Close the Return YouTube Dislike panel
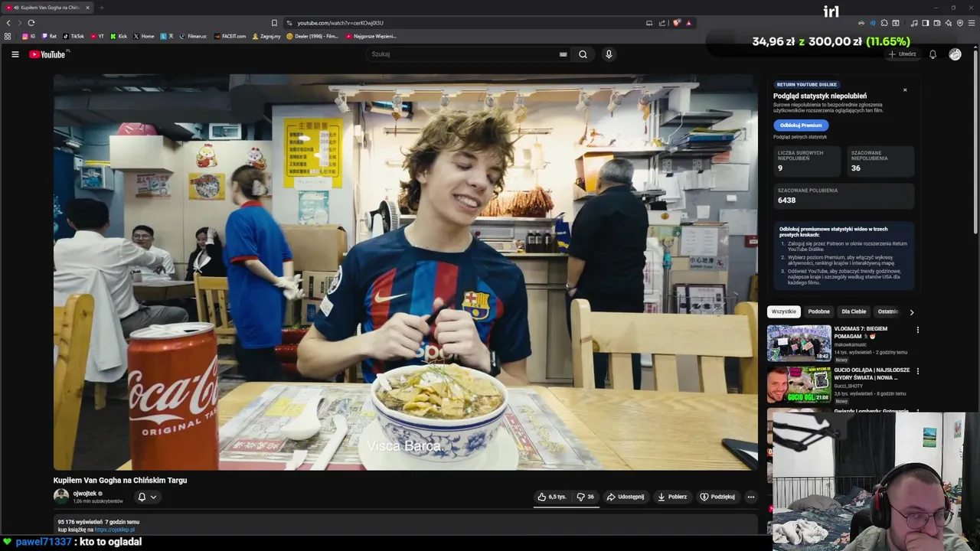 [905, 90]
